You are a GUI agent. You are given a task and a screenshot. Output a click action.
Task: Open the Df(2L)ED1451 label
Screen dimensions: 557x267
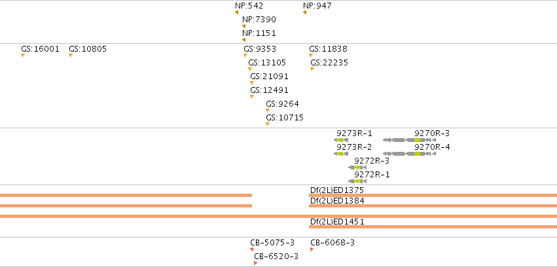click(x=337, y=222)
